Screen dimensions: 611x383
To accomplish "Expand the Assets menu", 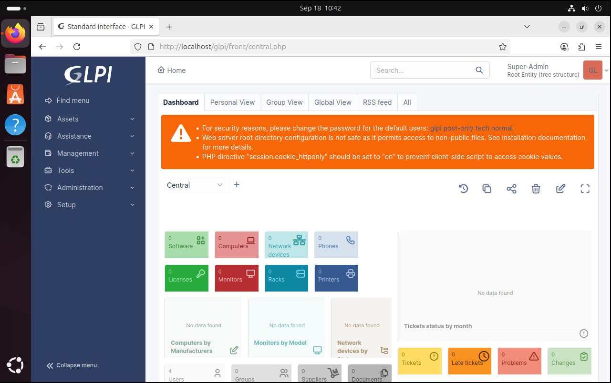I will pos(88,119).
